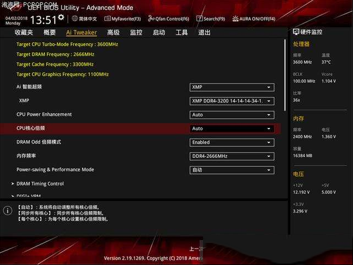Click the 内存 section heading
353x265 pixels.
pyautogui.click(x=298, y=119)
